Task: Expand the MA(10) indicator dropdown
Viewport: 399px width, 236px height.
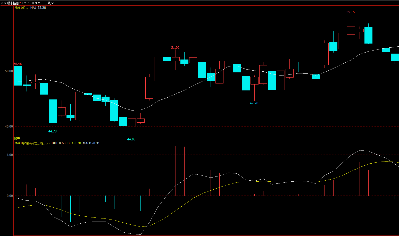Action: tap(21, 8)
